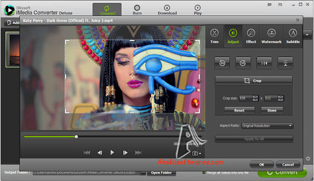Select the Convert tab in main window
This screenshot has height=181, width=314.
click(107, 10)
